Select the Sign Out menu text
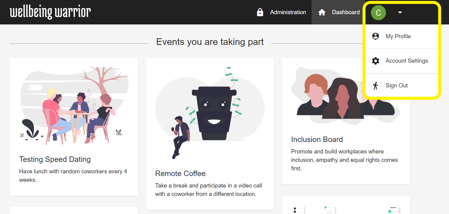The height and width of the screenshot is (214, 449). coord(397,86)
